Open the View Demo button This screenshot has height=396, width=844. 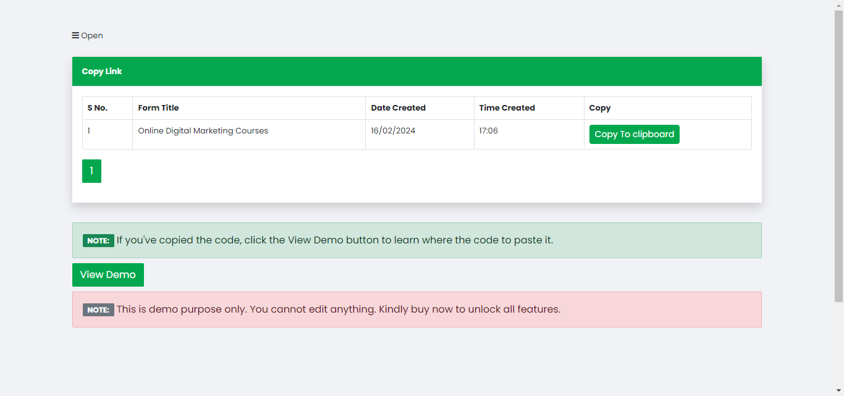click(x=108, y=275)
